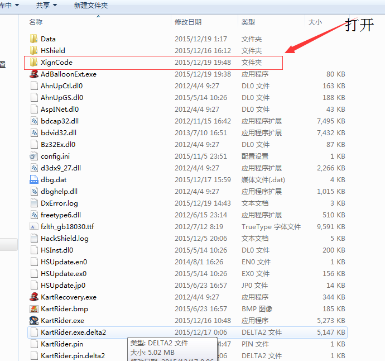Select the KartRecovery.exe icon
Image resolution: width=385 pixels, height=361 pixels.
(34, 297)
